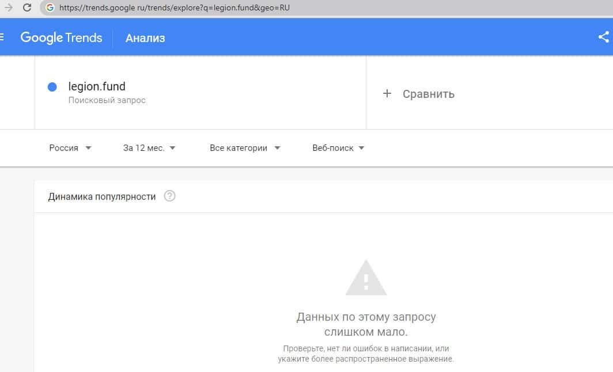
Task: Click the browser reload icon
Action: [x=27, y=8]
